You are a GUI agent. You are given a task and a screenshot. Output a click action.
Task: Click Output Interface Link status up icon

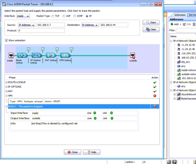[112, 118]
